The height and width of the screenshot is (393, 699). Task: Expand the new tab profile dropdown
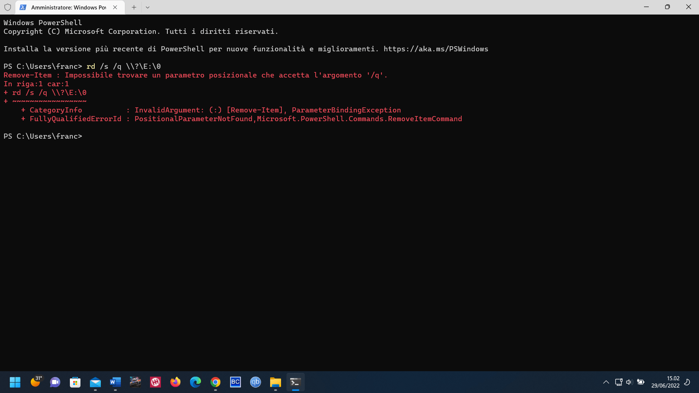[x=147, y=7]
